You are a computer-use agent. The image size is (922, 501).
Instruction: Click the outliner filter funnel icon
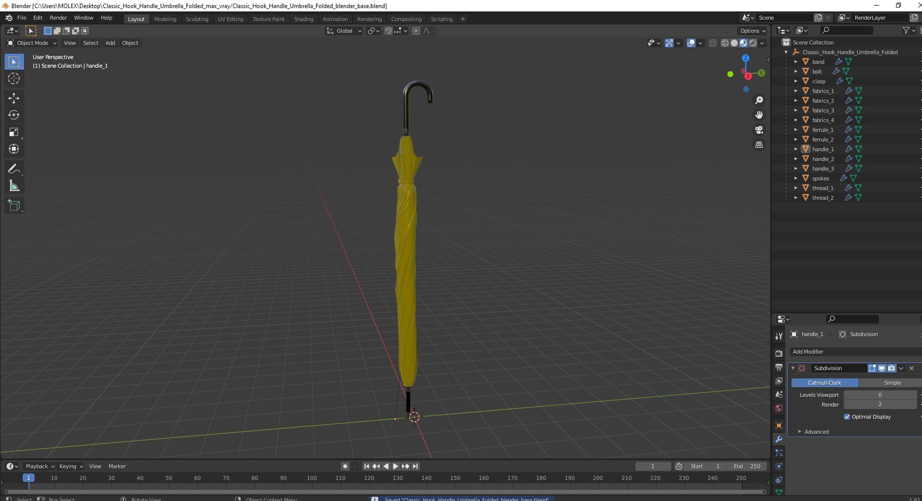tap(906, 30)
